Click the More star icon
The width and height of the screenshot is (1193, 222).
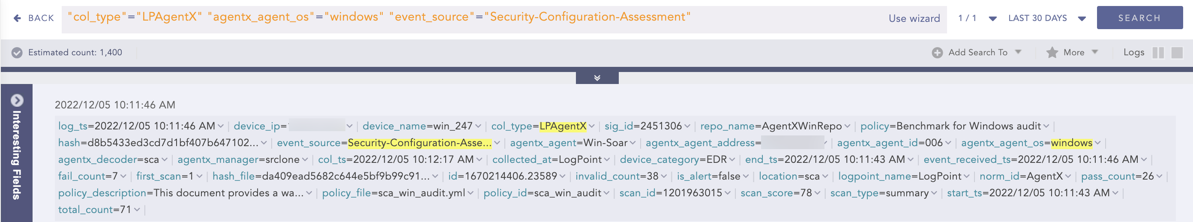1052,53
